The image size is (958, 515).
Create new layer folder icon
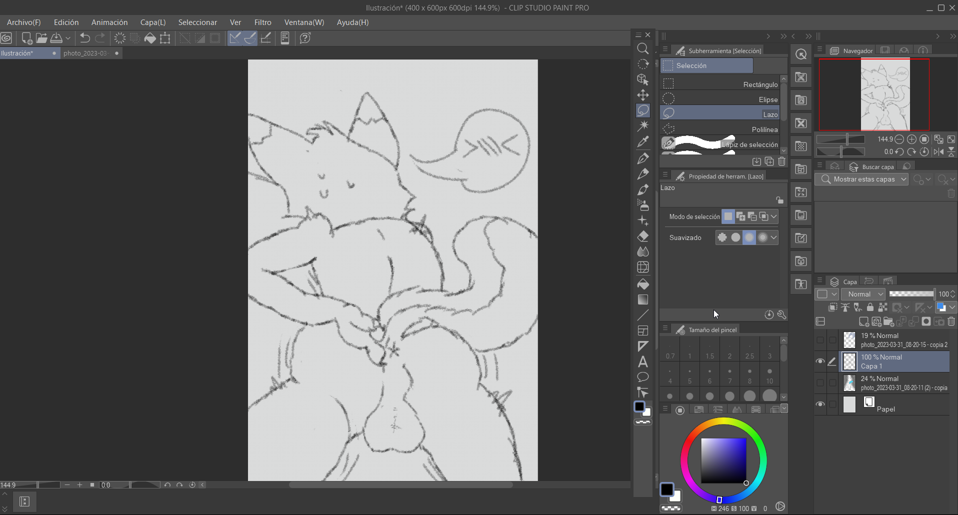pos(888,321)
